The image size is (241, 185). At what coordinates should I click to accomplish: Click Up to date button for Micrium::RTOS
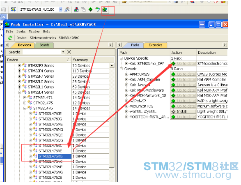point(183,106)
